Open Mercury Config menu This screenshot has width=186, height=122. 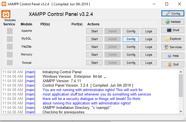131,55
